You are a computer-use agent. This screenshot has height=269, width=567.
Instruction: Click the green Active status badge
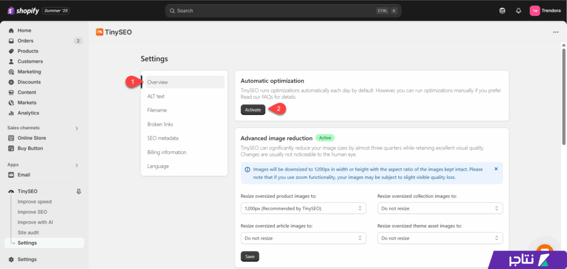pyautogui.click(x=325, y=138)
